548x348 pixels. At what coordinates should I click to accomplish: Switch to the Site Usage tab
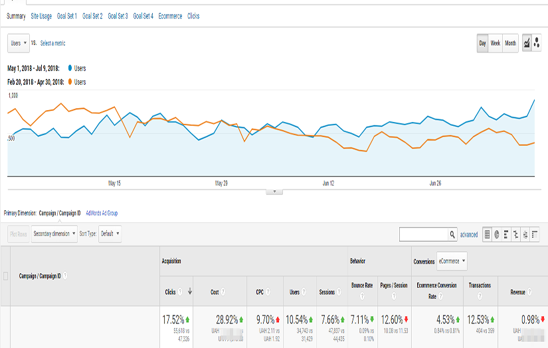[41, 16]
